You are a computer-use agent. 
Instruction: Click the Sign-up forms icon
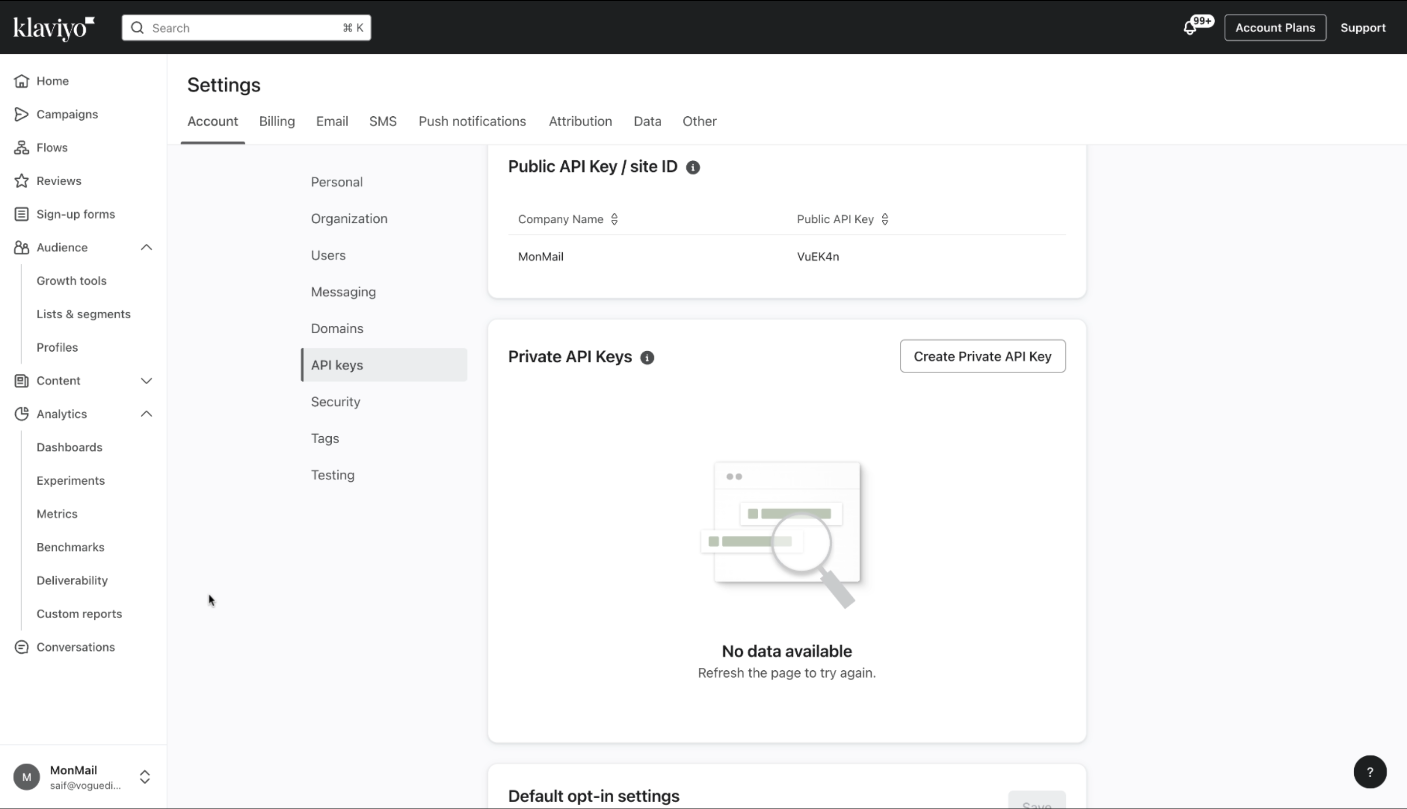[21, 214]
